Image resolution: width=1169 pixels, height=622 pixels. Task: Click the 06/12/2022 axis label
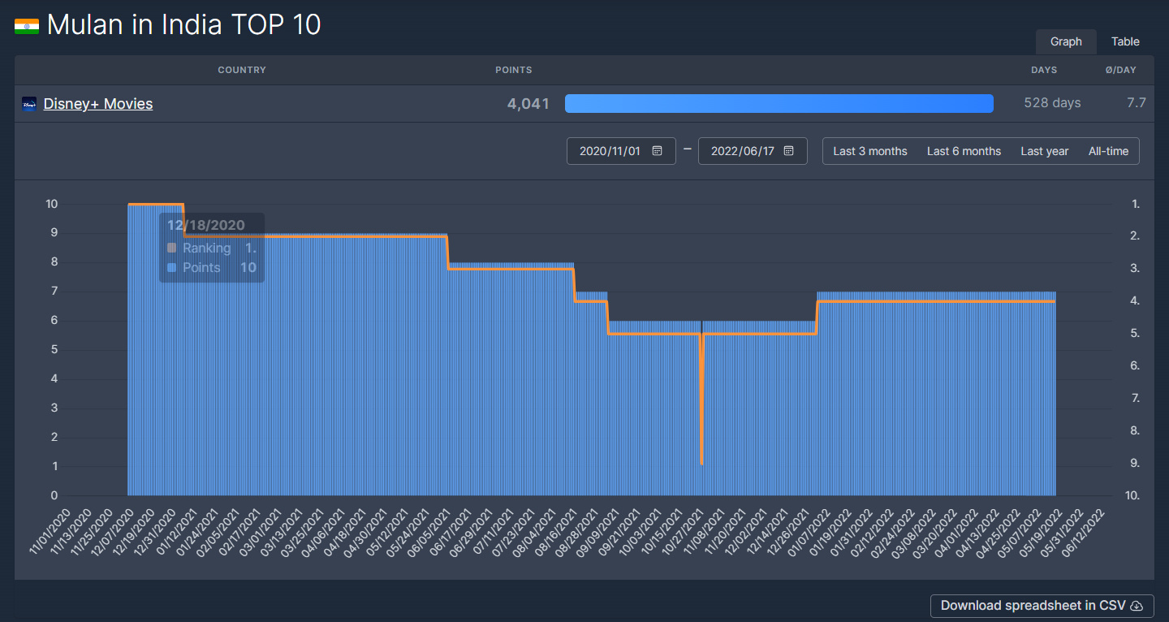(x=1085, y=532)
